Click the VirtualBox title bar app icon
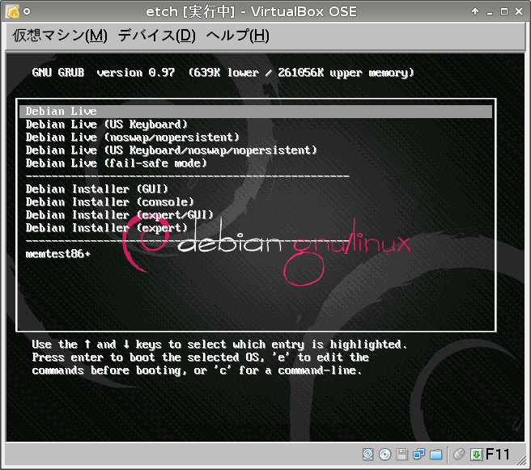This screenshot has height=470, width=531. (x=12, y=12)
